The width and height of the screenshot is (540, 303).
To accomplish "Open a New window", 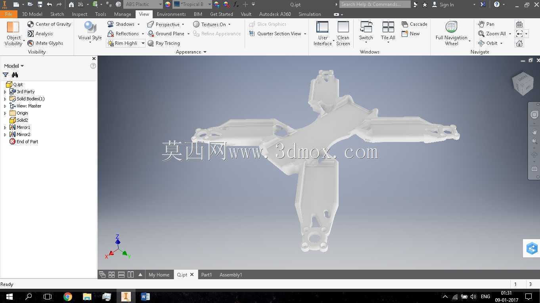I will coord(410,34).
